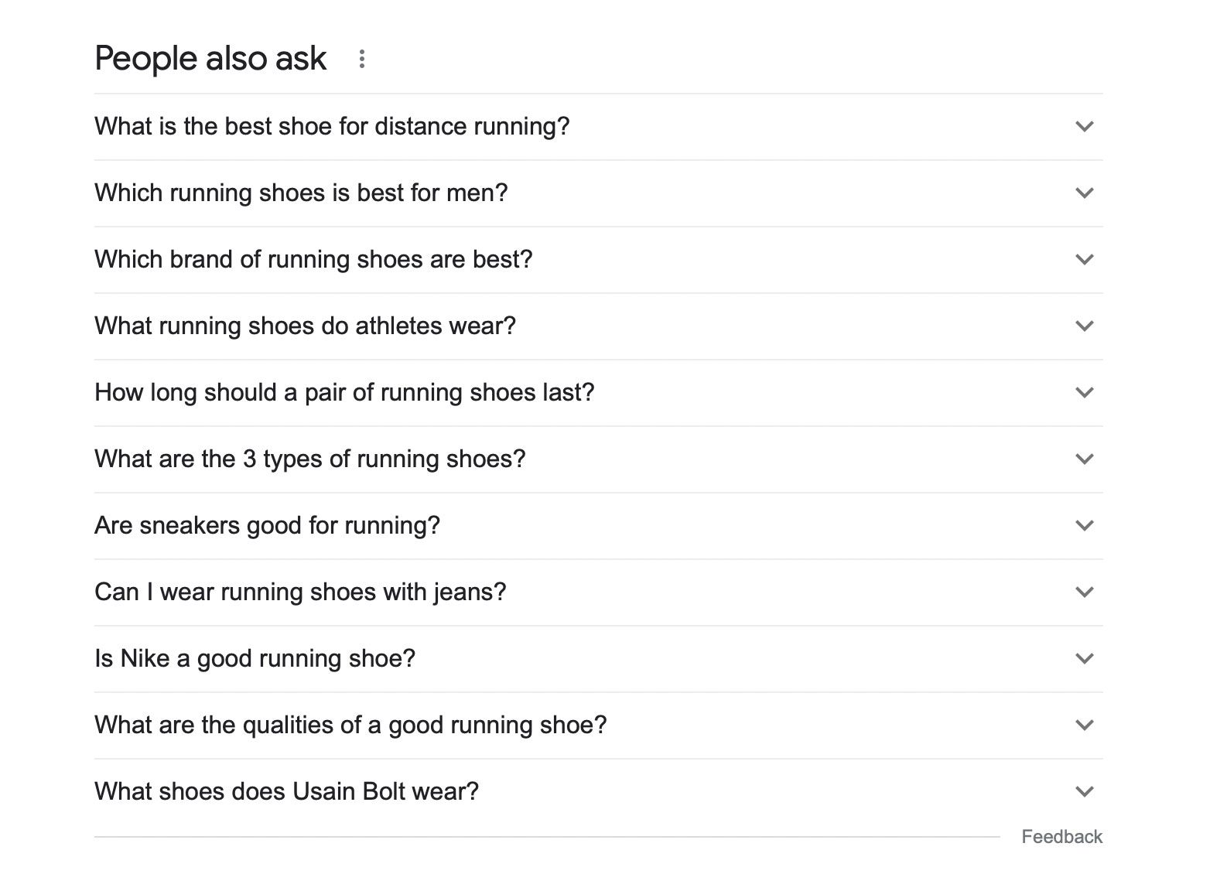Click the question mentioning Usain Bolt
The height and width of the screenshot is (891, 1210).
pos(286,791)
